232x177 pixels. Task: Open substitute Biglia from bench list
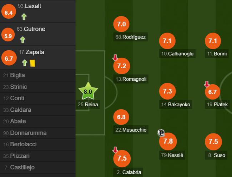[x=17, y=75]
